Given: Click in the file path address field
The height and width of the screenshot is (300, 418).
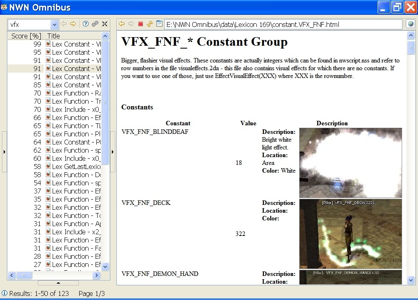Looking at the screenshot, I should click(283, 24).
